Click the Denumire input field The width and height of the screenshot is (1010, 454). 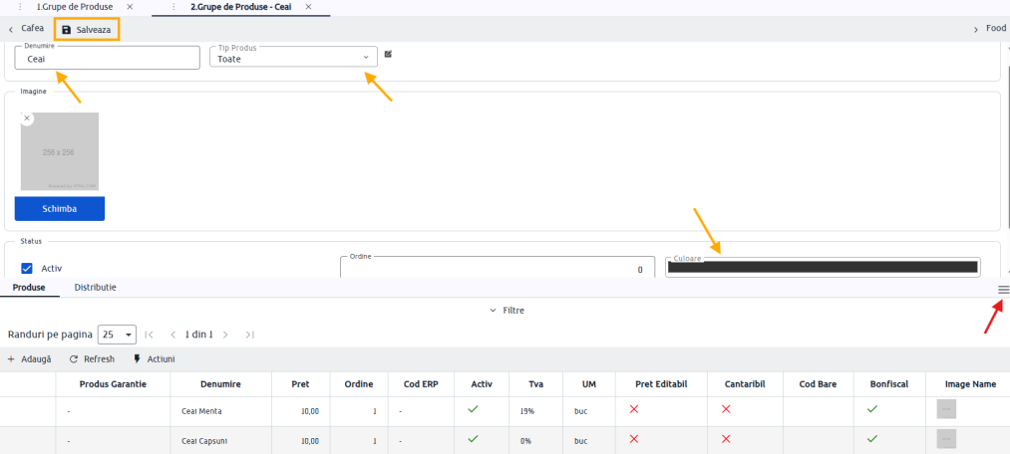[108, 58]
